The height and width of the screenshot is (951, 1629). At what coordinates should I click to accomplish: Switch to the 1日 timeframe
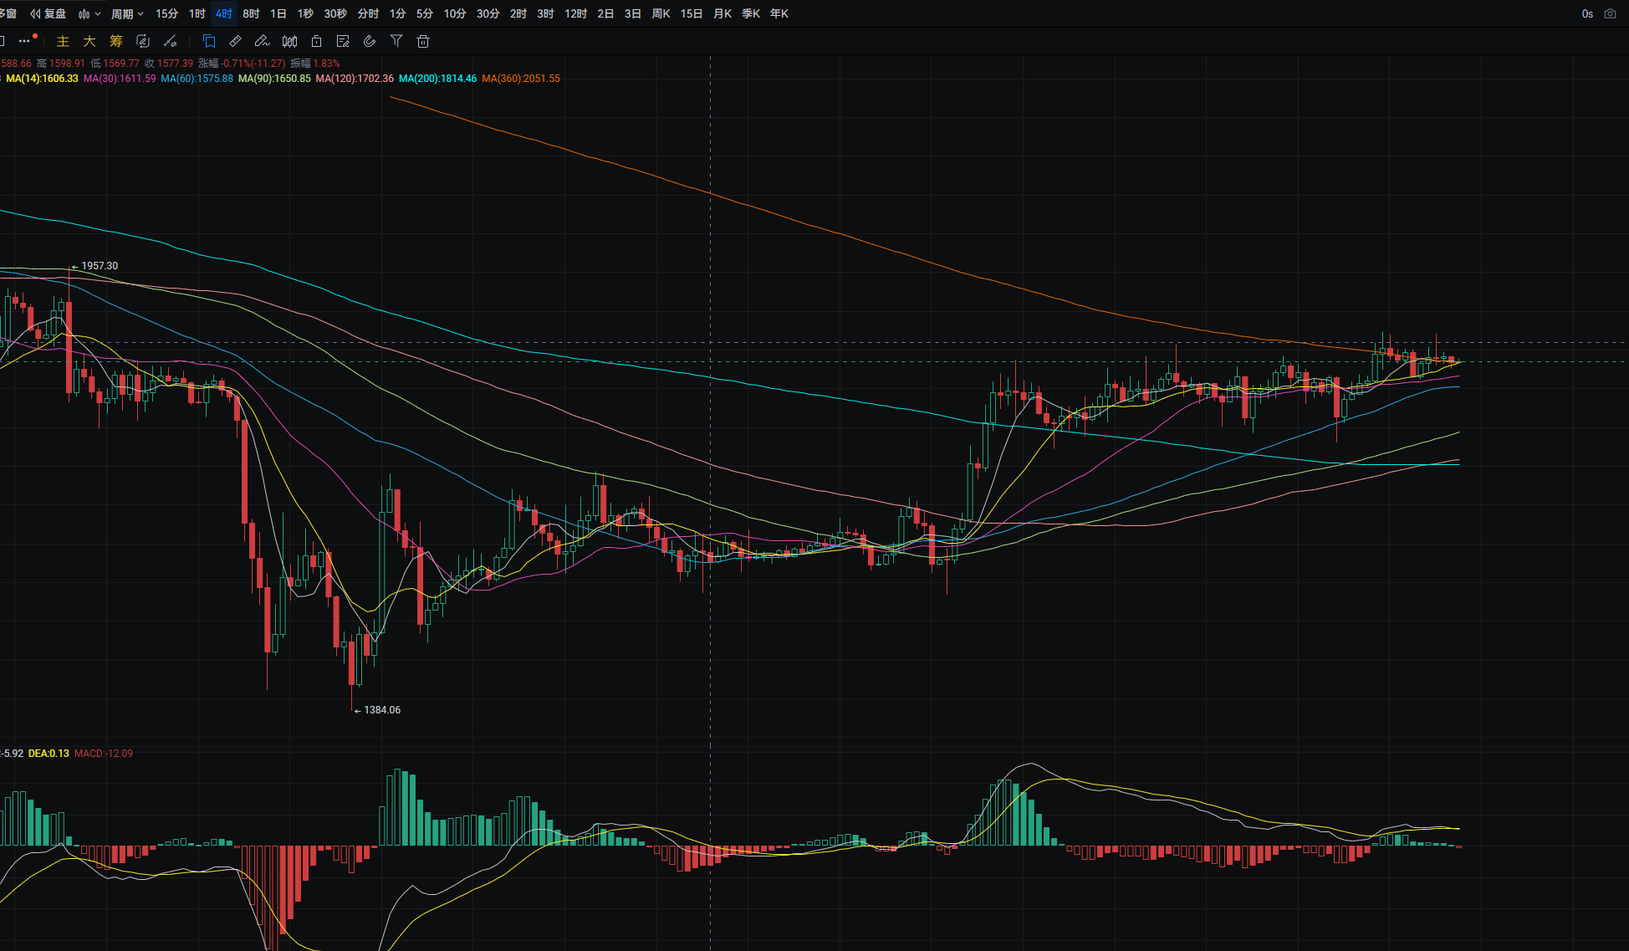coord(278,13)
